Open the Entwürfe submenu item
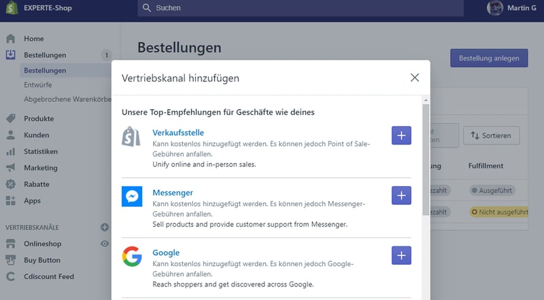 point(37,85)
